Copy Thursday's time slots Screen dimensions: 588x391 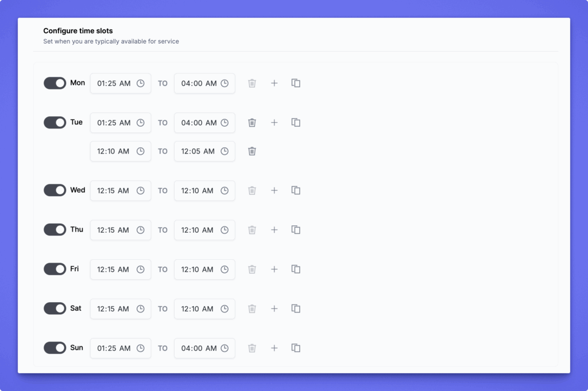296,230
